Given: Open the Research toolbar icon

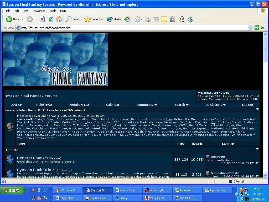Looking at the screenshot, I should (x=172, y=19).
